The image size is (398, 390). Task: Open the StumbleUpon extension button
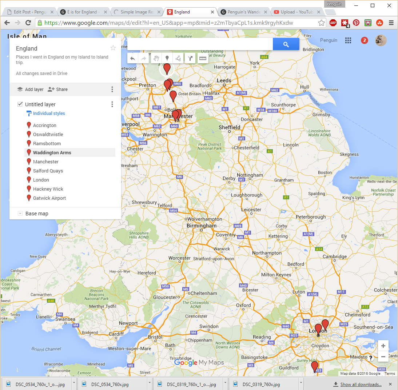click(379, 23)
